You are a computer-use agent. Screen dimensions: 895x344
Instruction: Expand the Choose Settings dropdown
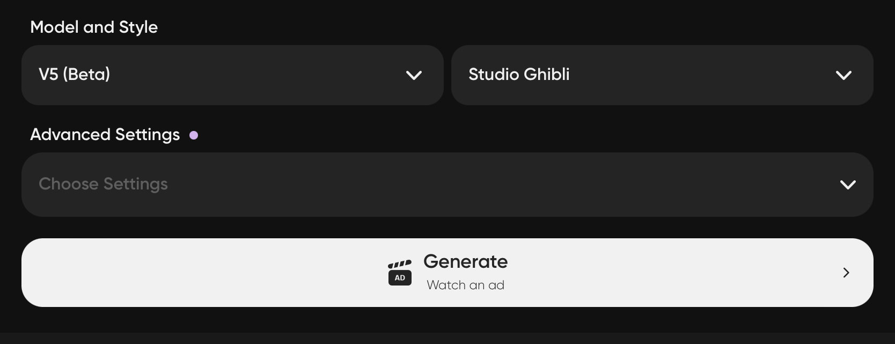[447, 185]
